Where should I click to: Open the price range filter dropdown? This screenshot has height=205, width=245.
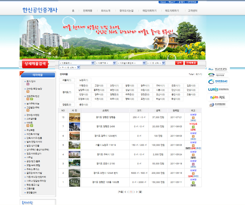click(131, 63)
